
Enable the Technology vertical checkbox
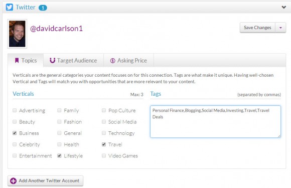104,133
